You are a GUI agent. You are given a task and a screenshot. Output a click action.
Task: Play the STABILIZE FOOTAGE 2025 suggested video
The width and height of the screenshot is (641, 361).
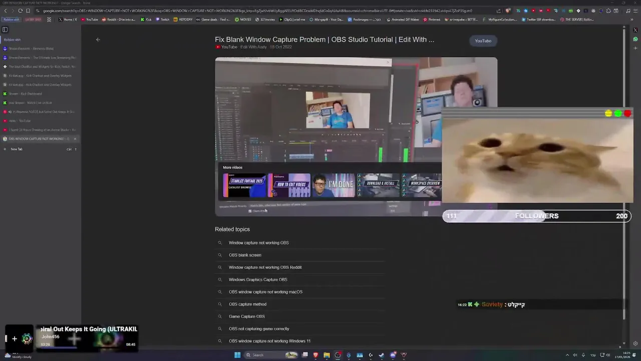pyautogui.click(x=244, y=186)
